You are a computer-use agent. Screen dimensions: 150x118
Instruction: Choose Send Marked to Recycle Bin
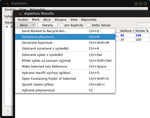(x=65, y=31)
